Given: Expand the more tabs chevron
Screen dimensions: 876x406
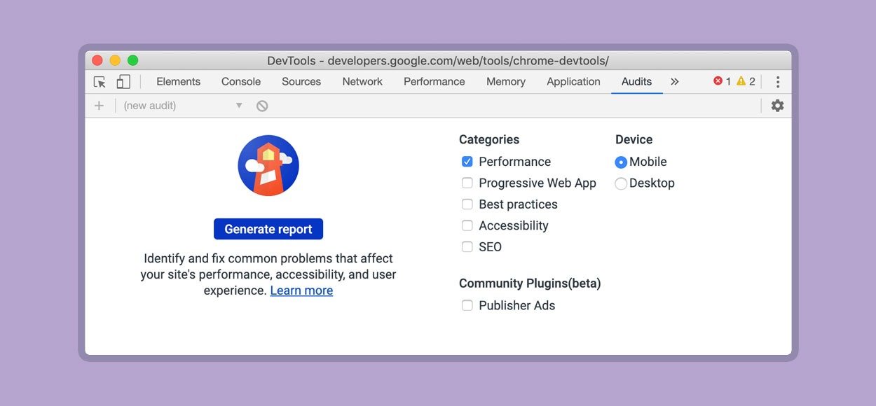Looking at the screenshot, I should coord(674,82).
